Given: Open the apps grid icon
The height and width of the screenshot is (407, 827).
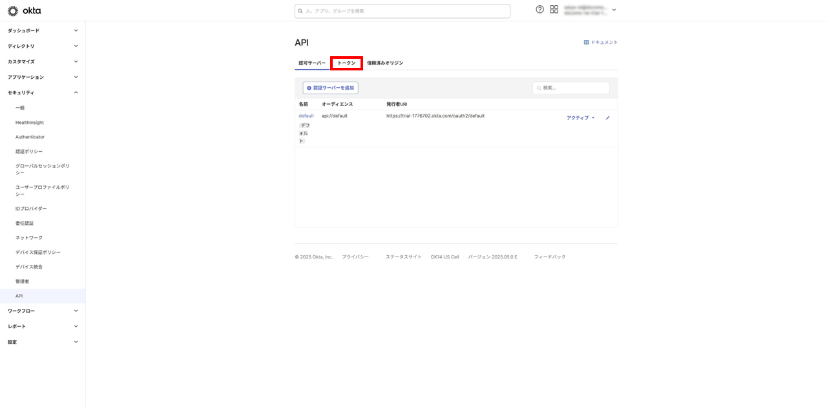Looking at the screenshot, I should click(x=554, y=10).
